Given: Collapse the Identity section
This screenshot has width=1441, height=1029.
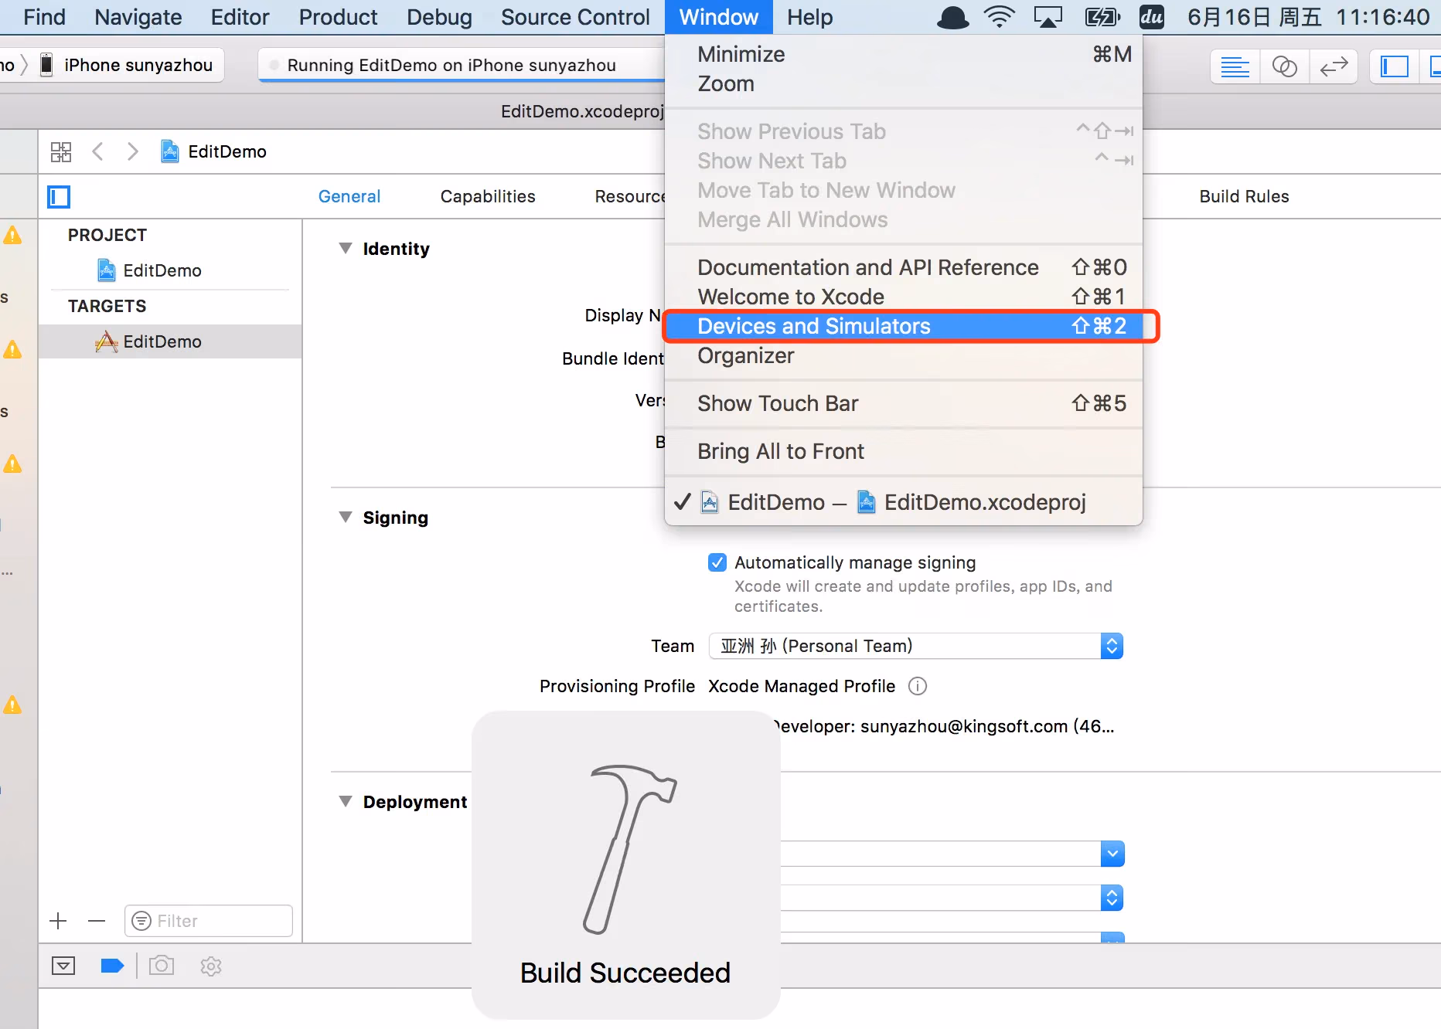Looking at the screenshot, I should tap(346, 249).
